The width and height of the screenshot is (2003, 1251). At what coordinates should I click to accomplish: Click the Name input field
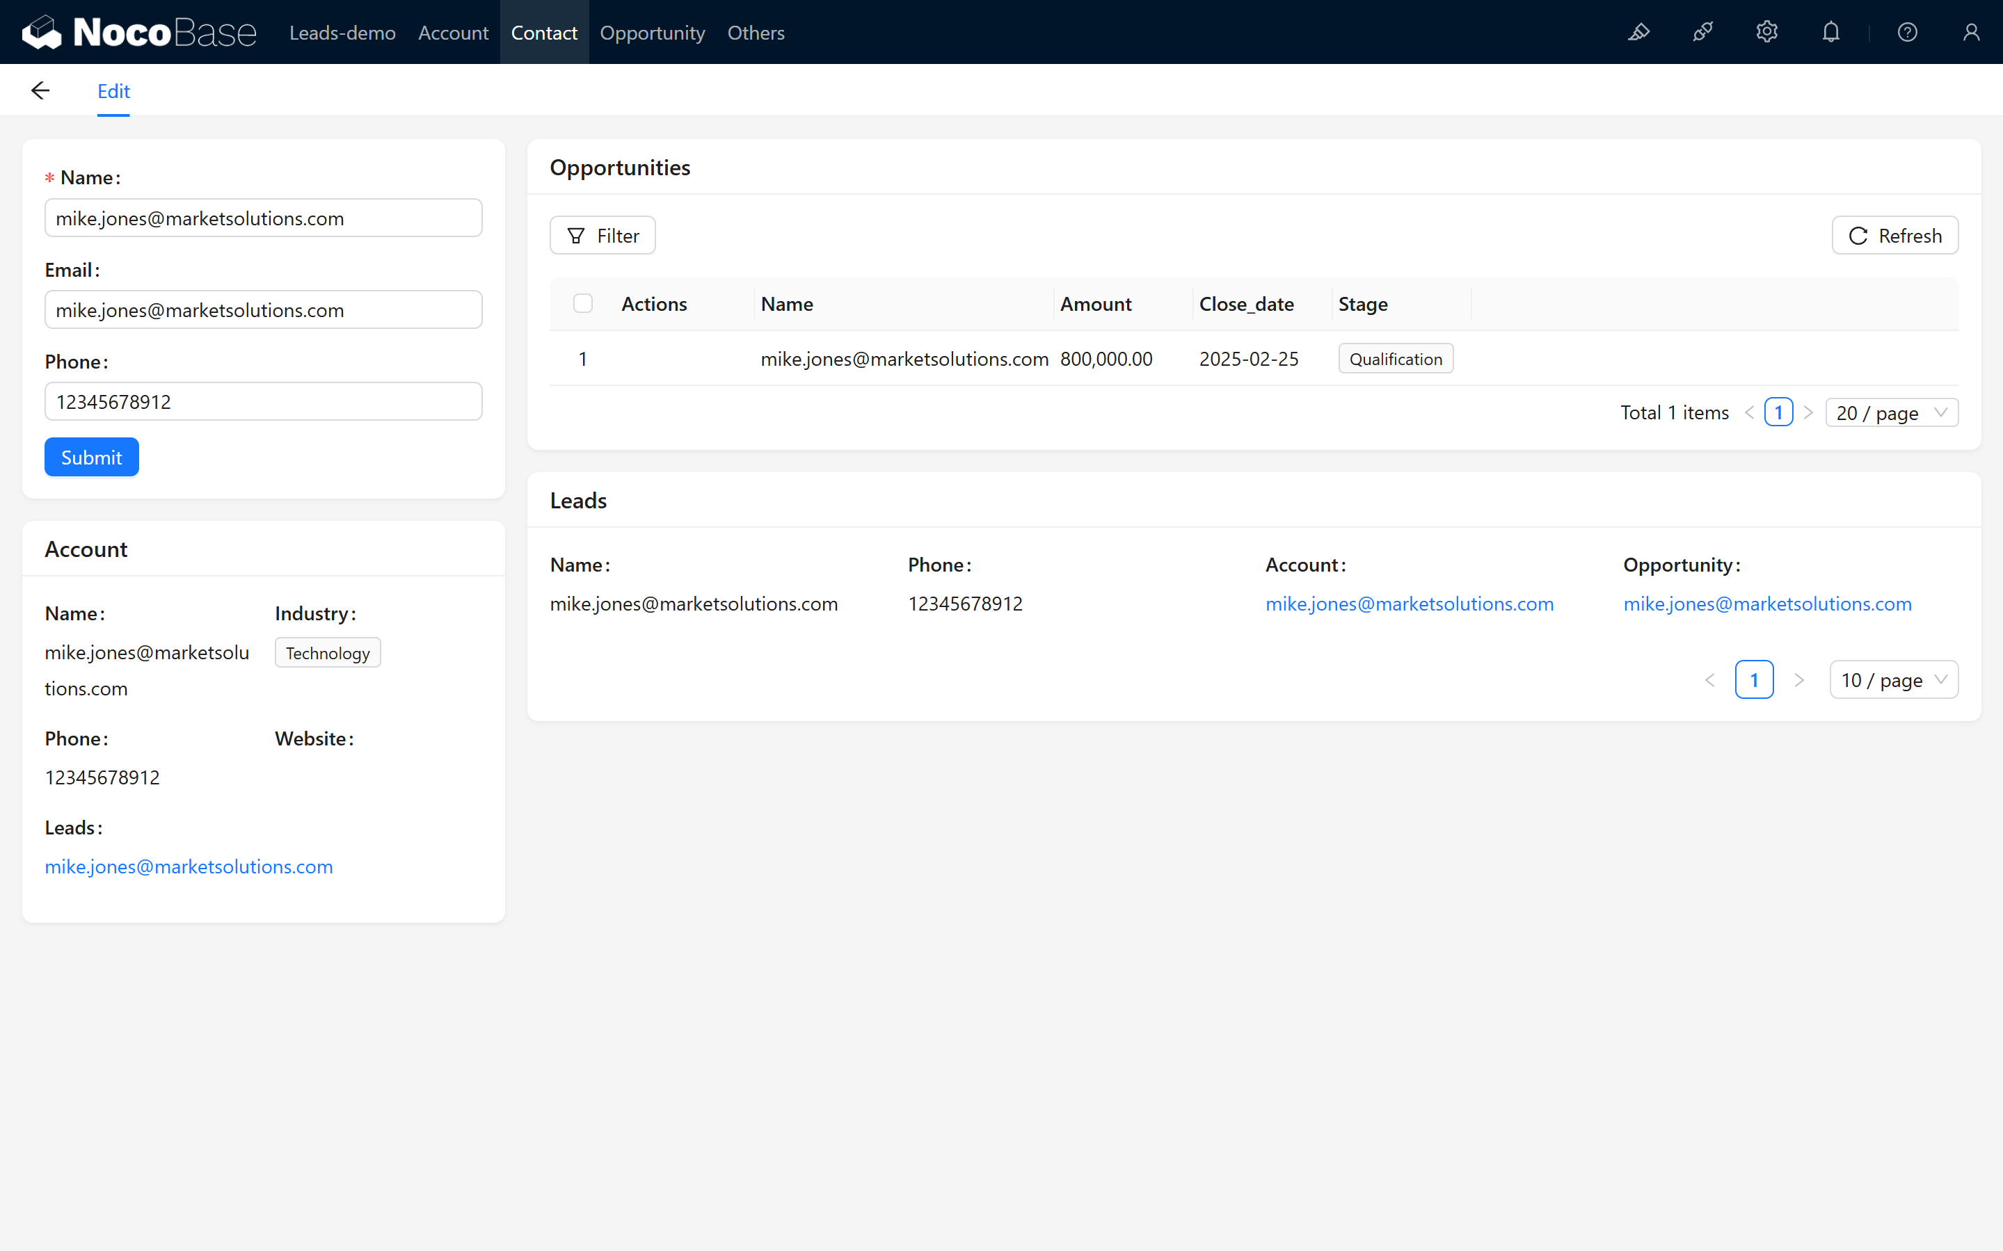coord(262,218)
